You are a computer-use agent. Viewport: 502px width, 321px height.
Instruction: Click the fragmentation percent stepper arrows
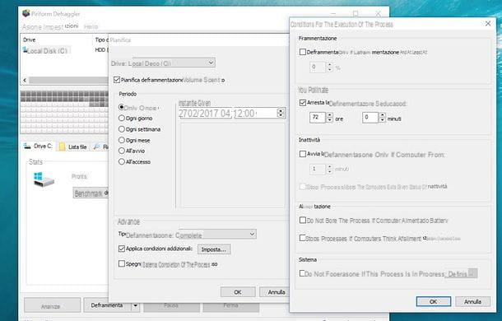coord(329,67)
